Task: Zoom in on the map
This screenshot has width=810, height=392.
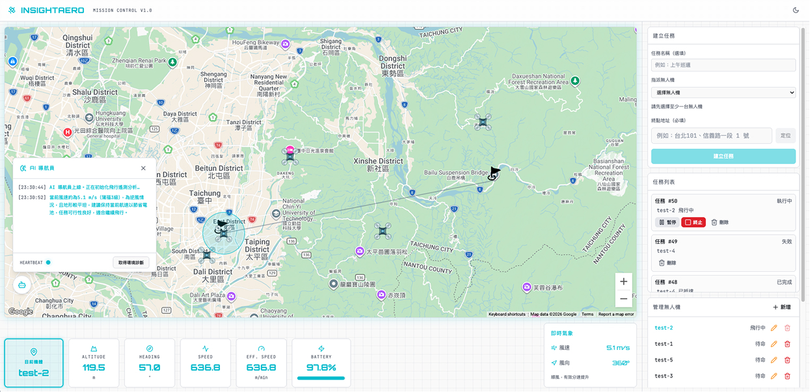Action: [623, 281]
